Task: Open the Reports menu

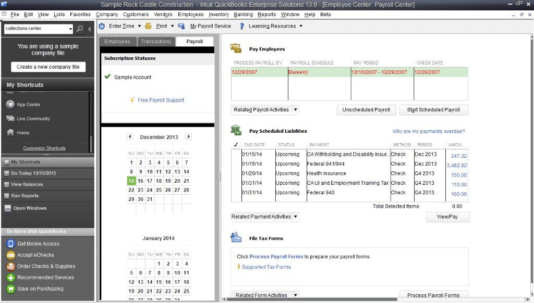Action: 266,15
